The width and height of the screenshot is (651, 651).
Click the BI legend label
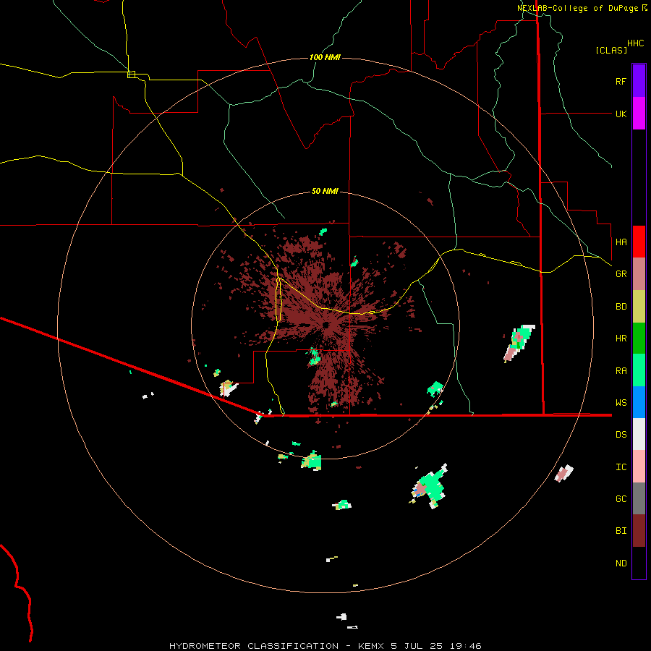click(621, 531)
